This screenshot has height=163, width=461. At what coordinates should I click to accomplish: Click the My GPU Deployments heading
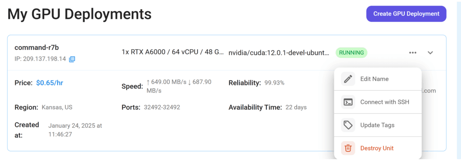(x=79, y=14)
